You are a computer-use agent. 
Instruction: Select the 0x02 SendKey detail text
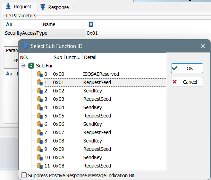point(93,91)
